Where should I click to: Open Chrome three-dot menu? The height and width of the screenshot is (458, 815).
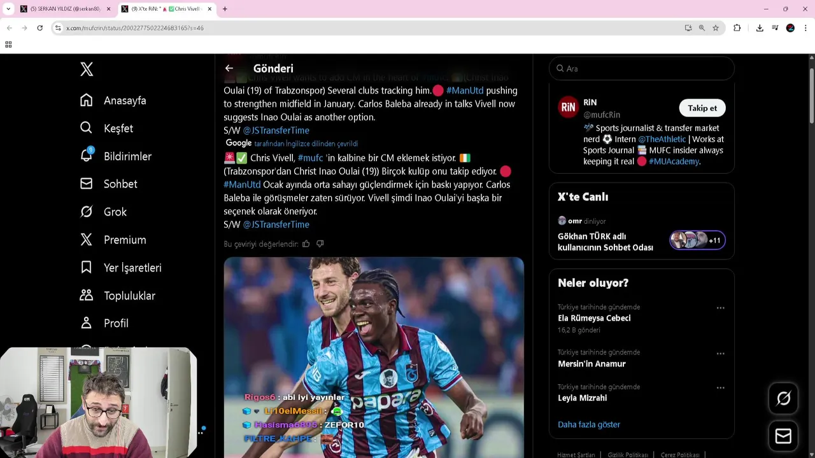pyautogui.click(x=806, y=28)
